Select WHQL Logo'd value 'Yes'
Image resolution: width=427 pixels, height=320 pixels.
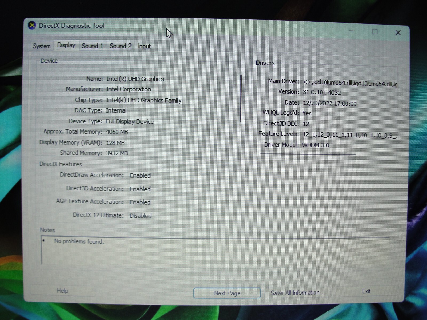pos(307,113)
